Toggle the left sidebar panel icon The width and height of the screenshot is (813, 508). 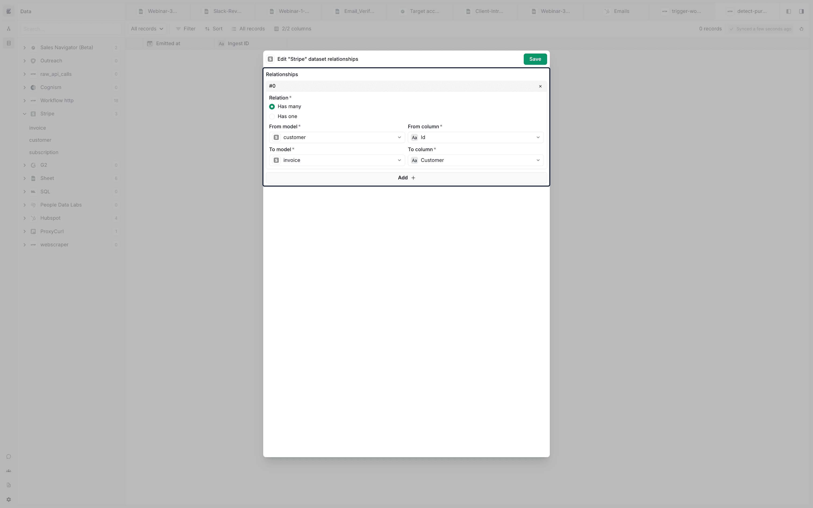point(789,11)
